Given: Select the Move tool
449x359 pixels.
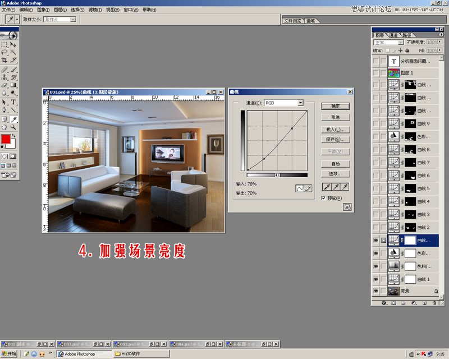Looking at the screenshot, I should click(x=13, y=44).
